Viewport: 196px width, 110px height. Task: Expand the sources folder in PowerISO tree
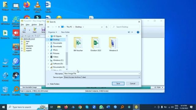(22, 48)
